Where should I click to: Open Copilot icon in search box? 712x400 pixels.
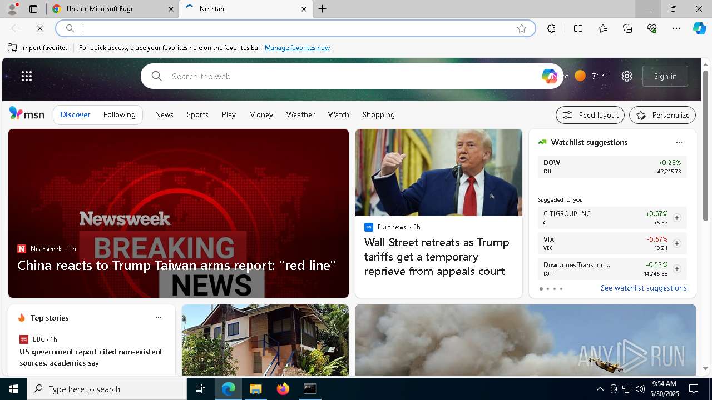pos(550,76)
